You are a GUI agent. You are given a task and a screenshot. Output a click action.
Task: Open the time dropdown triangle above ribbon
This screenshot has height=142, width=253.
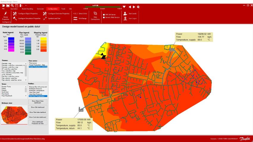(x=124, y=7)
